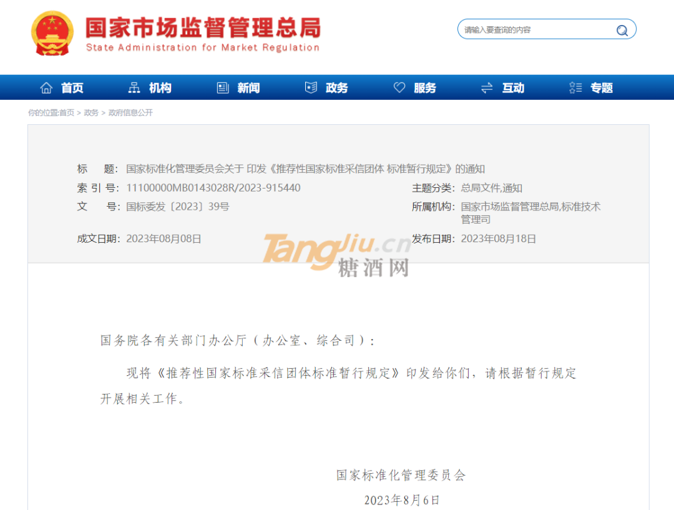Screen dimensions: 674x510
Task: Click 政府信息公开 in the breadcrumb
Action: click(130, 113)
